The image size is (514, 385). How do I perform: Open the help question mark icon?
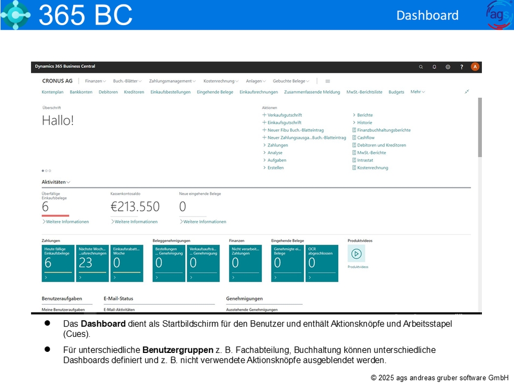462,67
